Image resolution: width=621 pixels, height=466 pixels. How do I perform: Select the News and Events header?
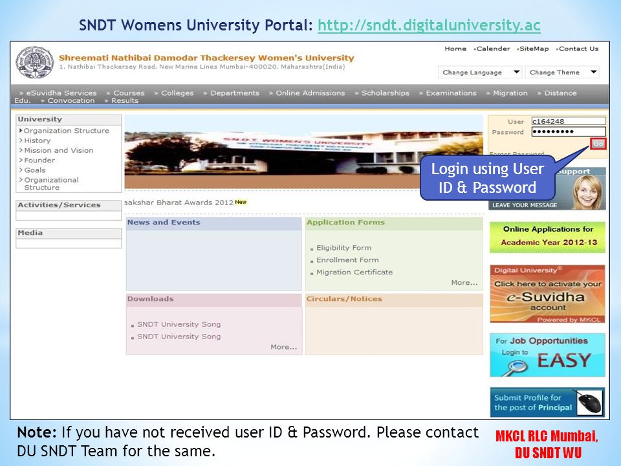point(214,223)
